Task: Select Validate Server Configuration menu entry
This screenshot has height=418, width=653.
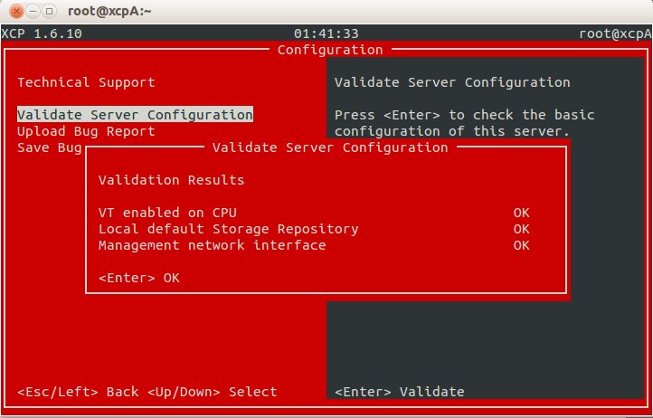Action: 135,115
